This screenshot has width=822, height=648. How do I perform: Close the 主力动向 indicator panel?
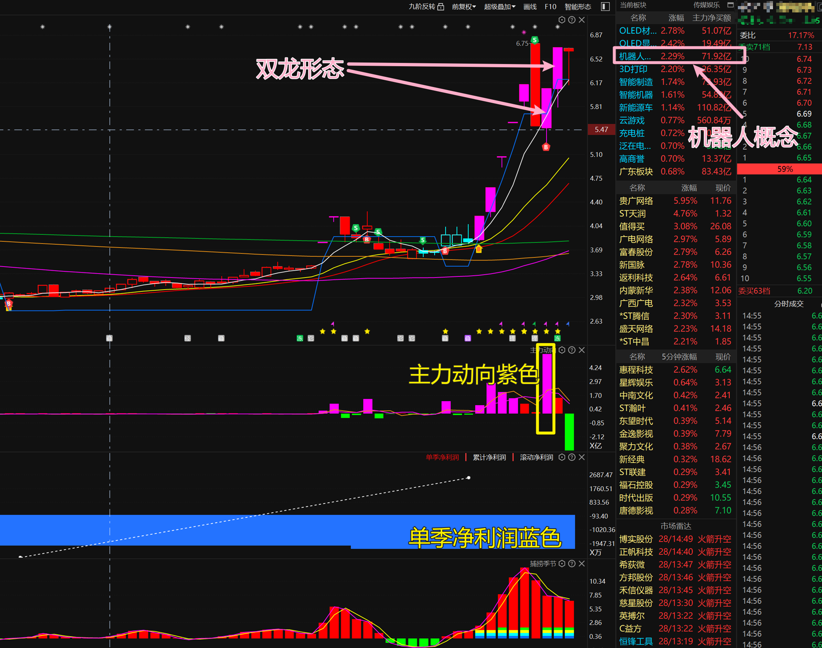click(581, 350)
